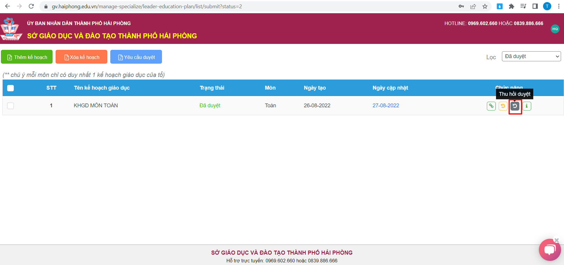Click the Thêm kế hoạch button
Viewport: 564px width, 265px height.
click(x=27, y=57)
